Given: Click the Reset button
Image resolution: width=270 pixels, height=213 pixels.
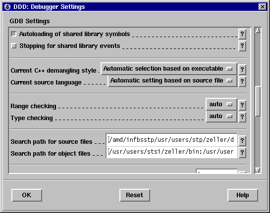Looking at the screenshot, I should click(x=135, y=195).
